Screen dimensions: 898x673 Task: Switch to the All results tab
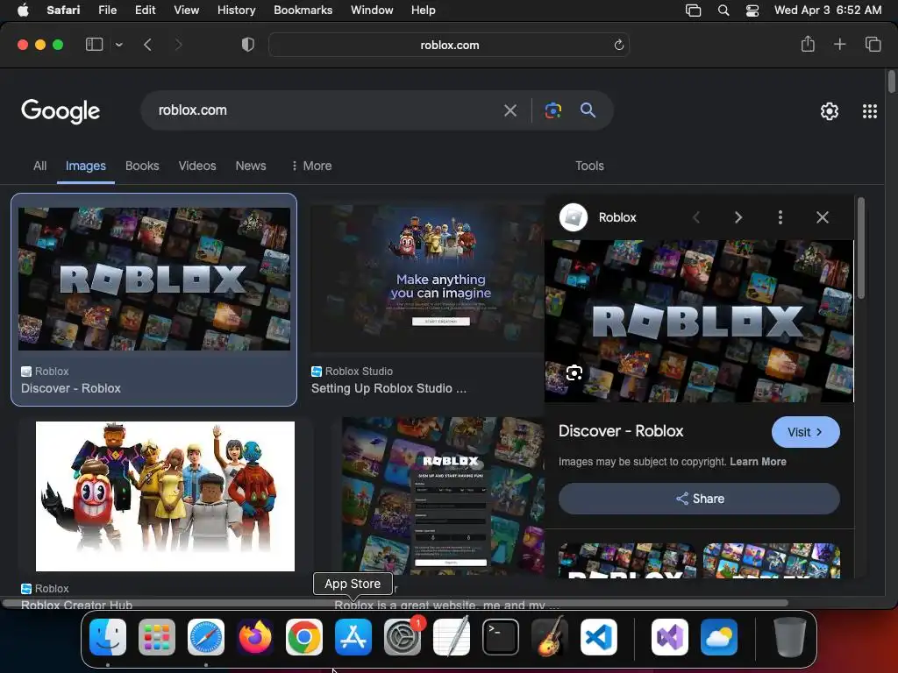coord(39,166)
